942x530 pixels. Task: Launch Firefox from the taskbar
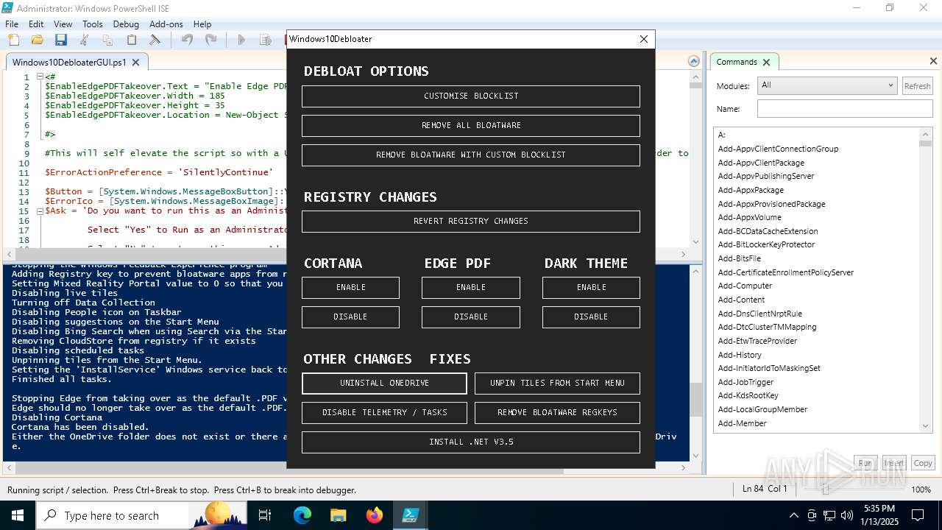(374, 515)
